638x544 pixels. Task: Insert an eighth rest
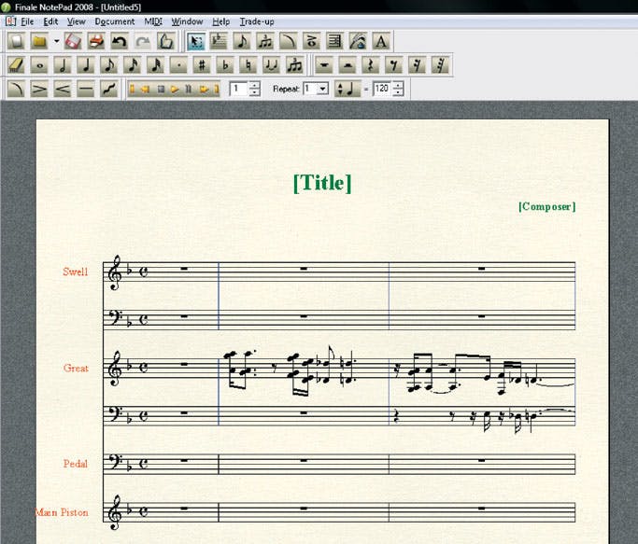pyautogui.click(x=393, y=65)
